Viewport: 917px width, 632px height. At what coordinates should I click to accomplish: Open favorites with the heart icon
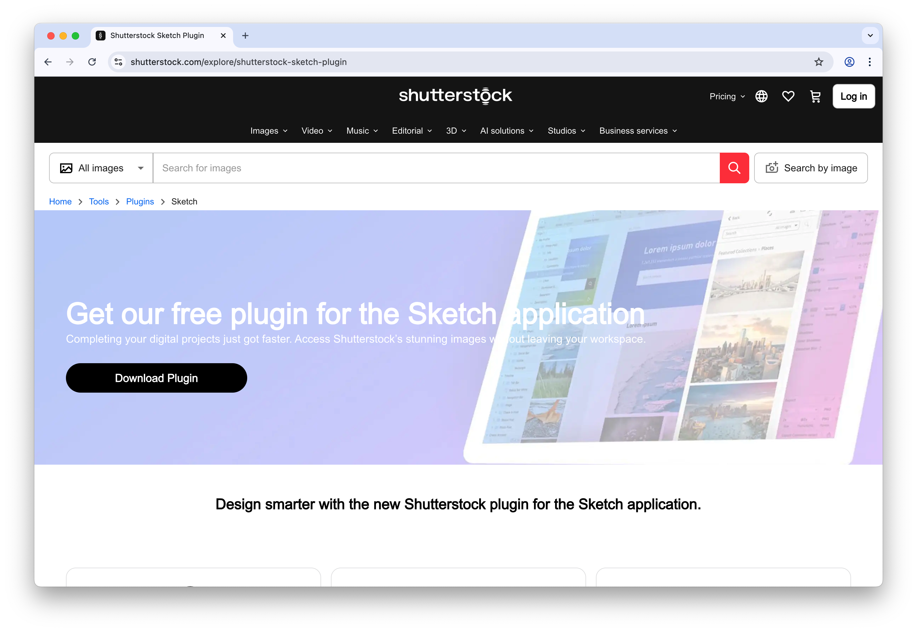coord(788,96)
